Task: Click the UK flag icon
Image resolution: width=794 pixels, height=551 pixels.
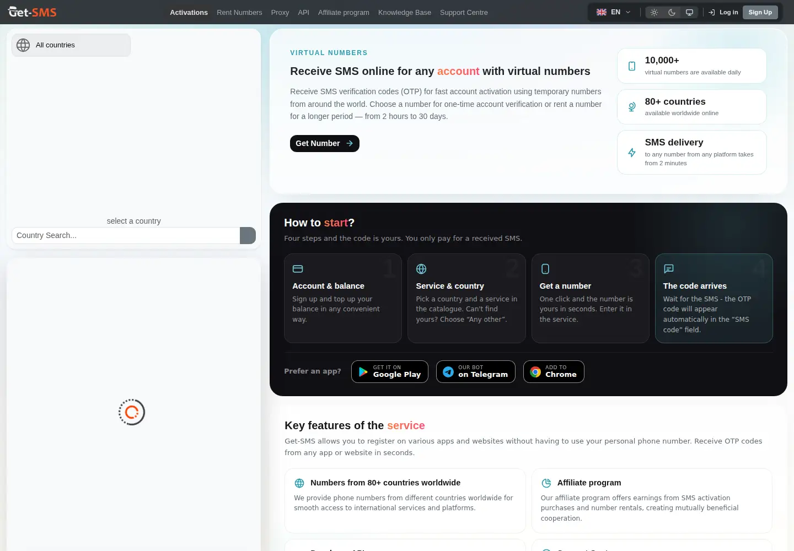Action: click(x=602, y=12)
